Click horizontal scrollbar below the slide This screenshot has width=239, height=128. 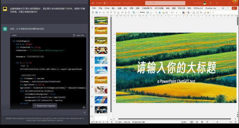point(175,119)
